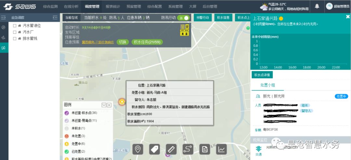Viewport: 351px width, 160px height.
Task: Open the 调度管理 menu
Action: point(92,7)
